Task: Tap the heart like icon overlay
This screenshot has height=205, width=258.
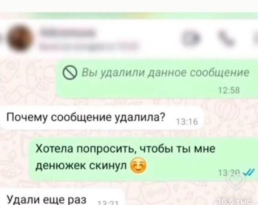Action: coord(236,181)
